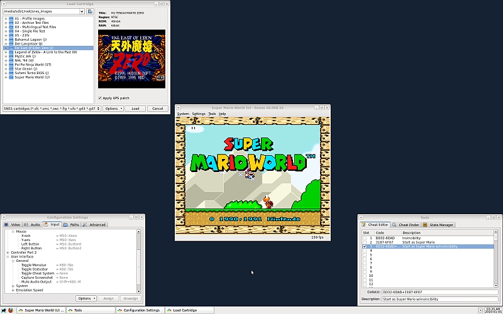Click the State Manager tab icon
Image resolution: width=503 pixels, height=314 pixels.
tap(426, 224)
